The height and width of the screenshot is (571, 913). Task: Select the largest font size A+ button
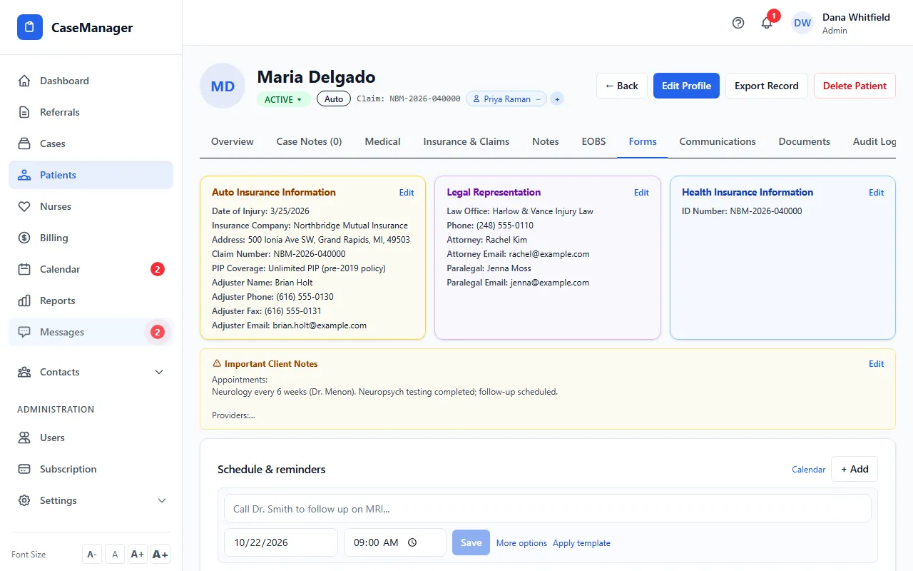point(160,554)
